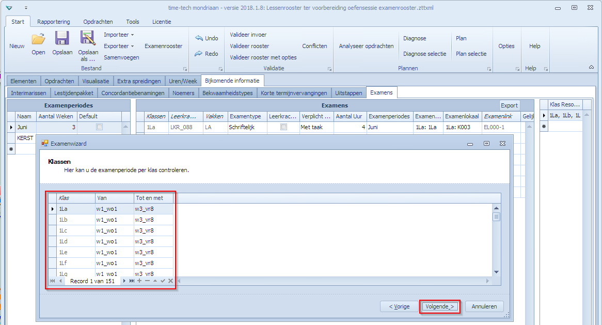Screen dimensions: 602x325
Task: Toggle Default checkbox for Juni period
Action: [100, 127]
